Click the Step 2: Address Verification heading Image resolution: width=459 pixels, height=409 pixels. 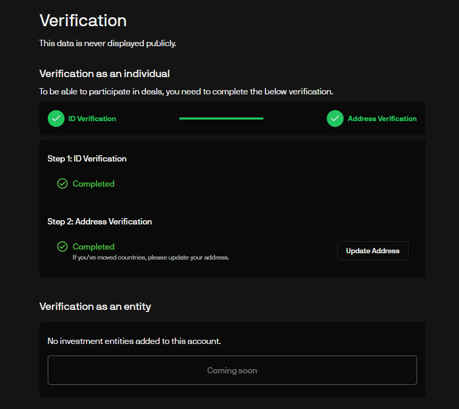100,221
